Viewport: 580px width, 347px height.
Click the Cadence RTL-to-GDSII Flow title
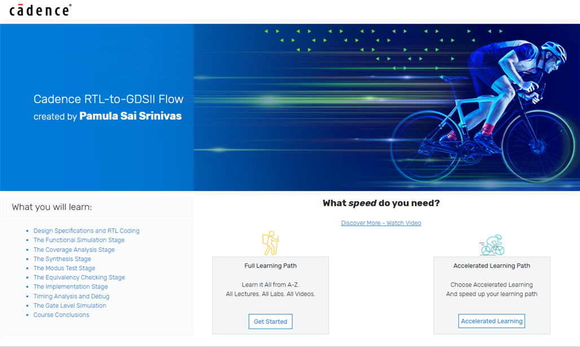point(108,100)
